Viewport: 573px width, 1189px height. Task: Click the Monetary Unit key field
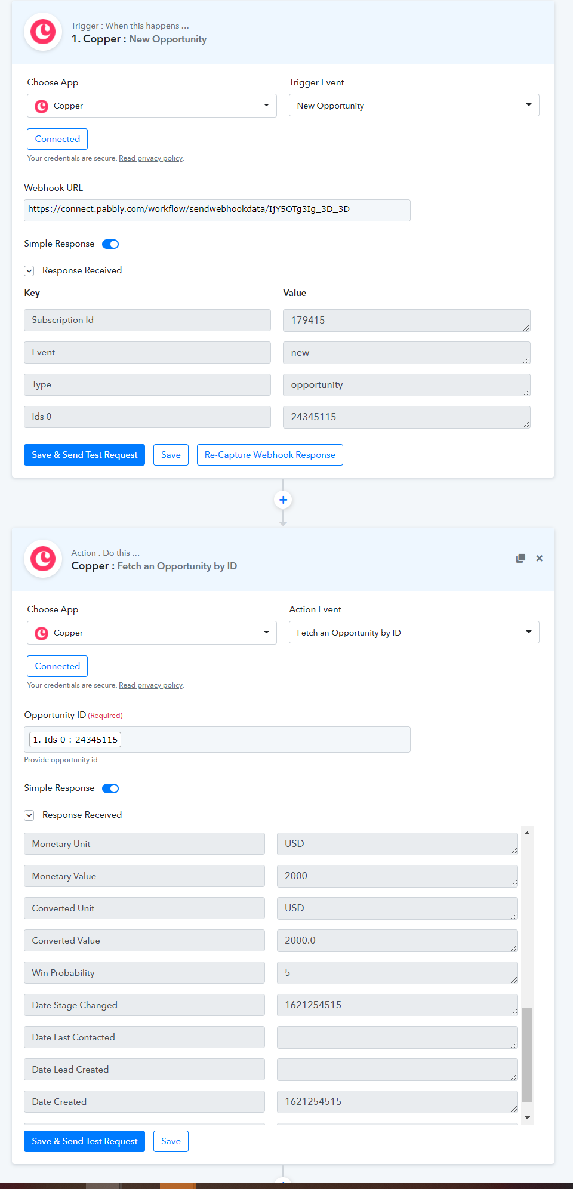point(144,844)
